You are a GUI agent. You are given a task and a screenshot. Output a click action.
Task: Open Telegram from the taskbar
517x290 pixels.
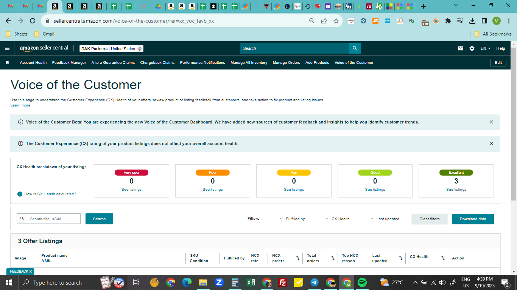coord(314,282)
